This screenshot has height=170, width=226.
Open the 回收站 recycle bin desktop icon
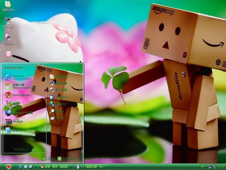point(8,56)
